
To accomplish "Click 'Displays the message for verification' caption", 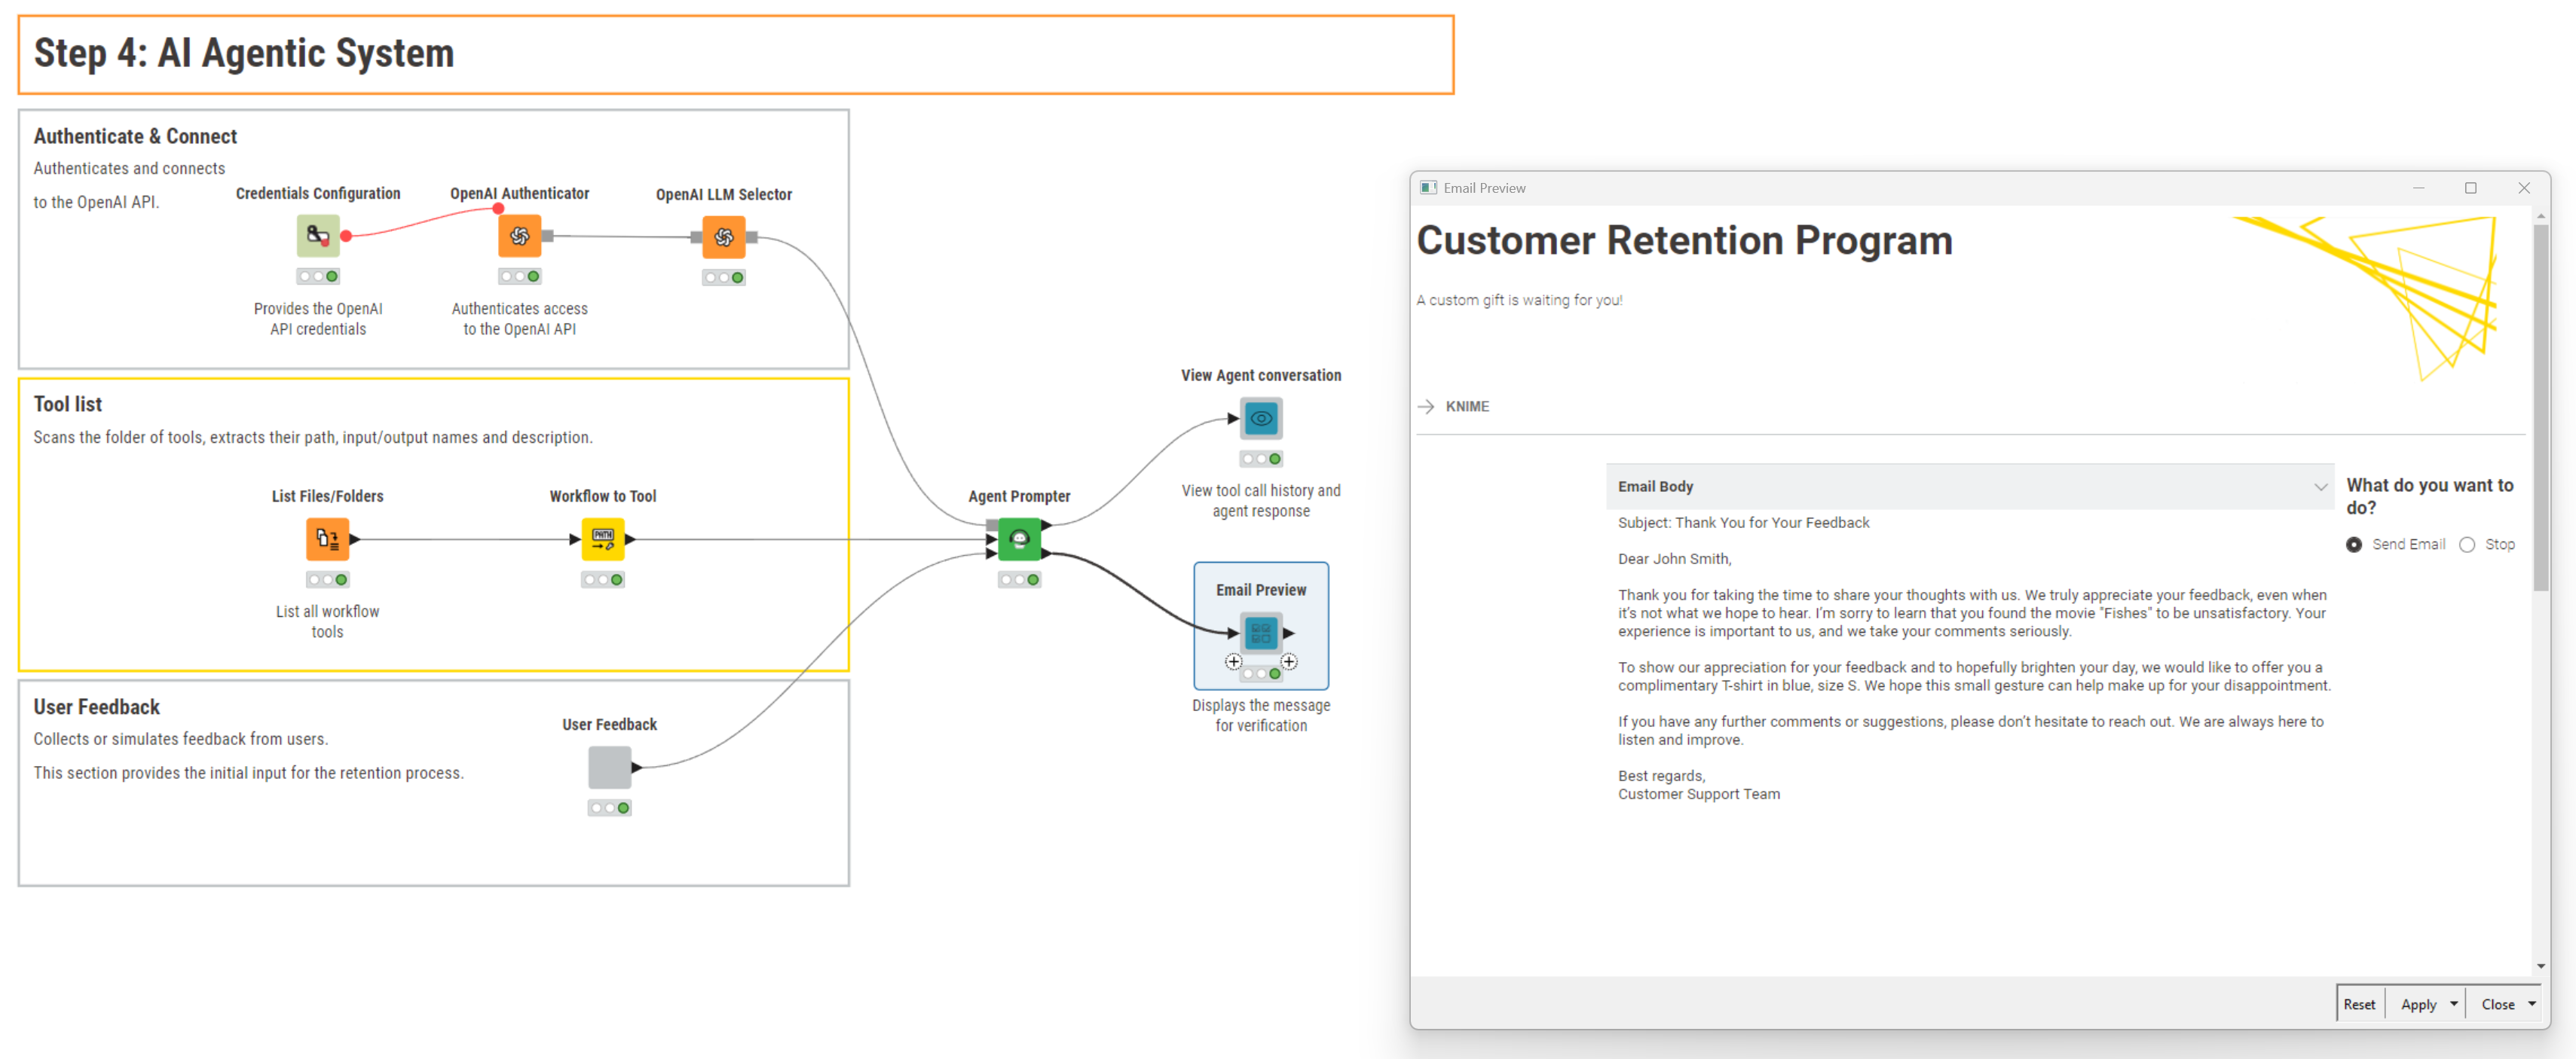I will [1261, 716].
